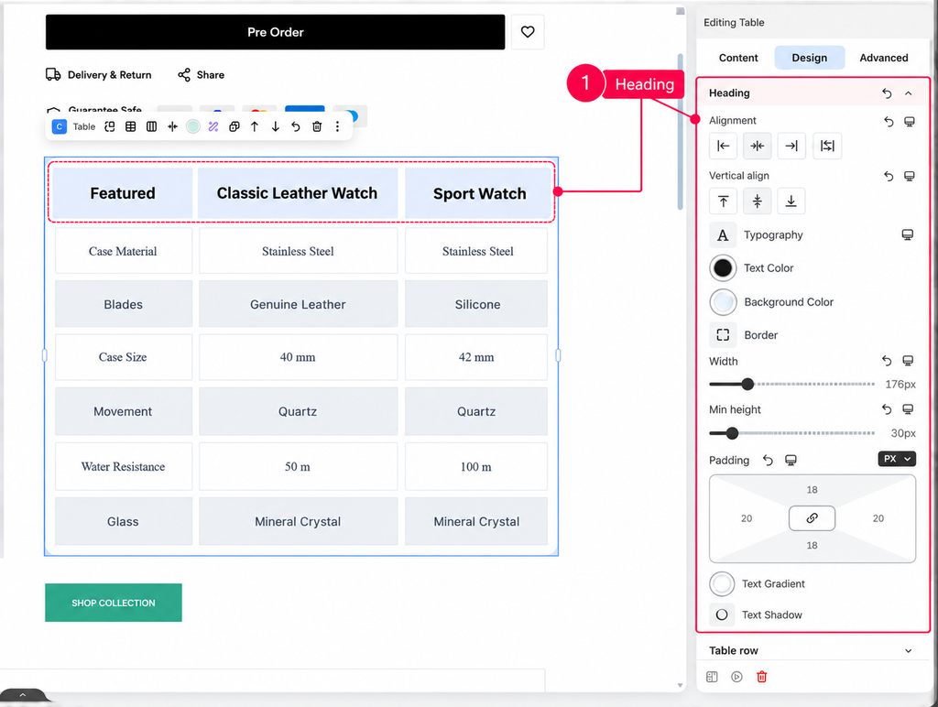This screenshot has width=938, height=707.
Task: Click device icon next to Alignment
Action: coord(910,122)
